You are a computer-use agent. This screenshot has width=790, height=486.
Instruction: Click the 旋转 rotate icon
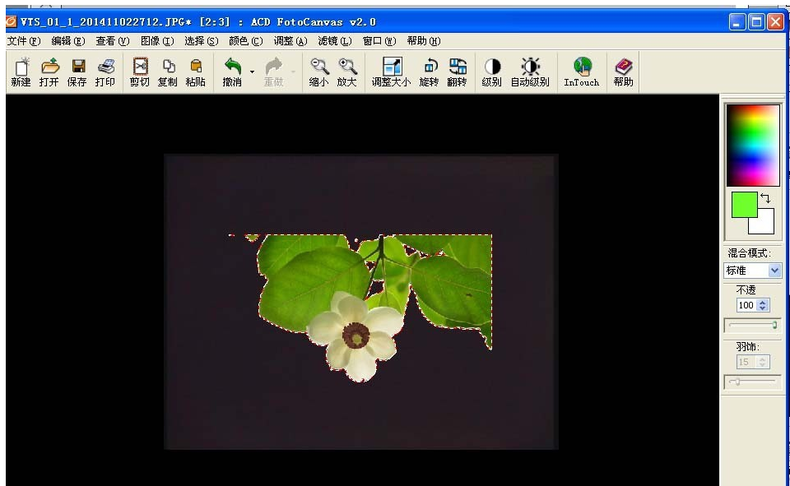(430, 72)
